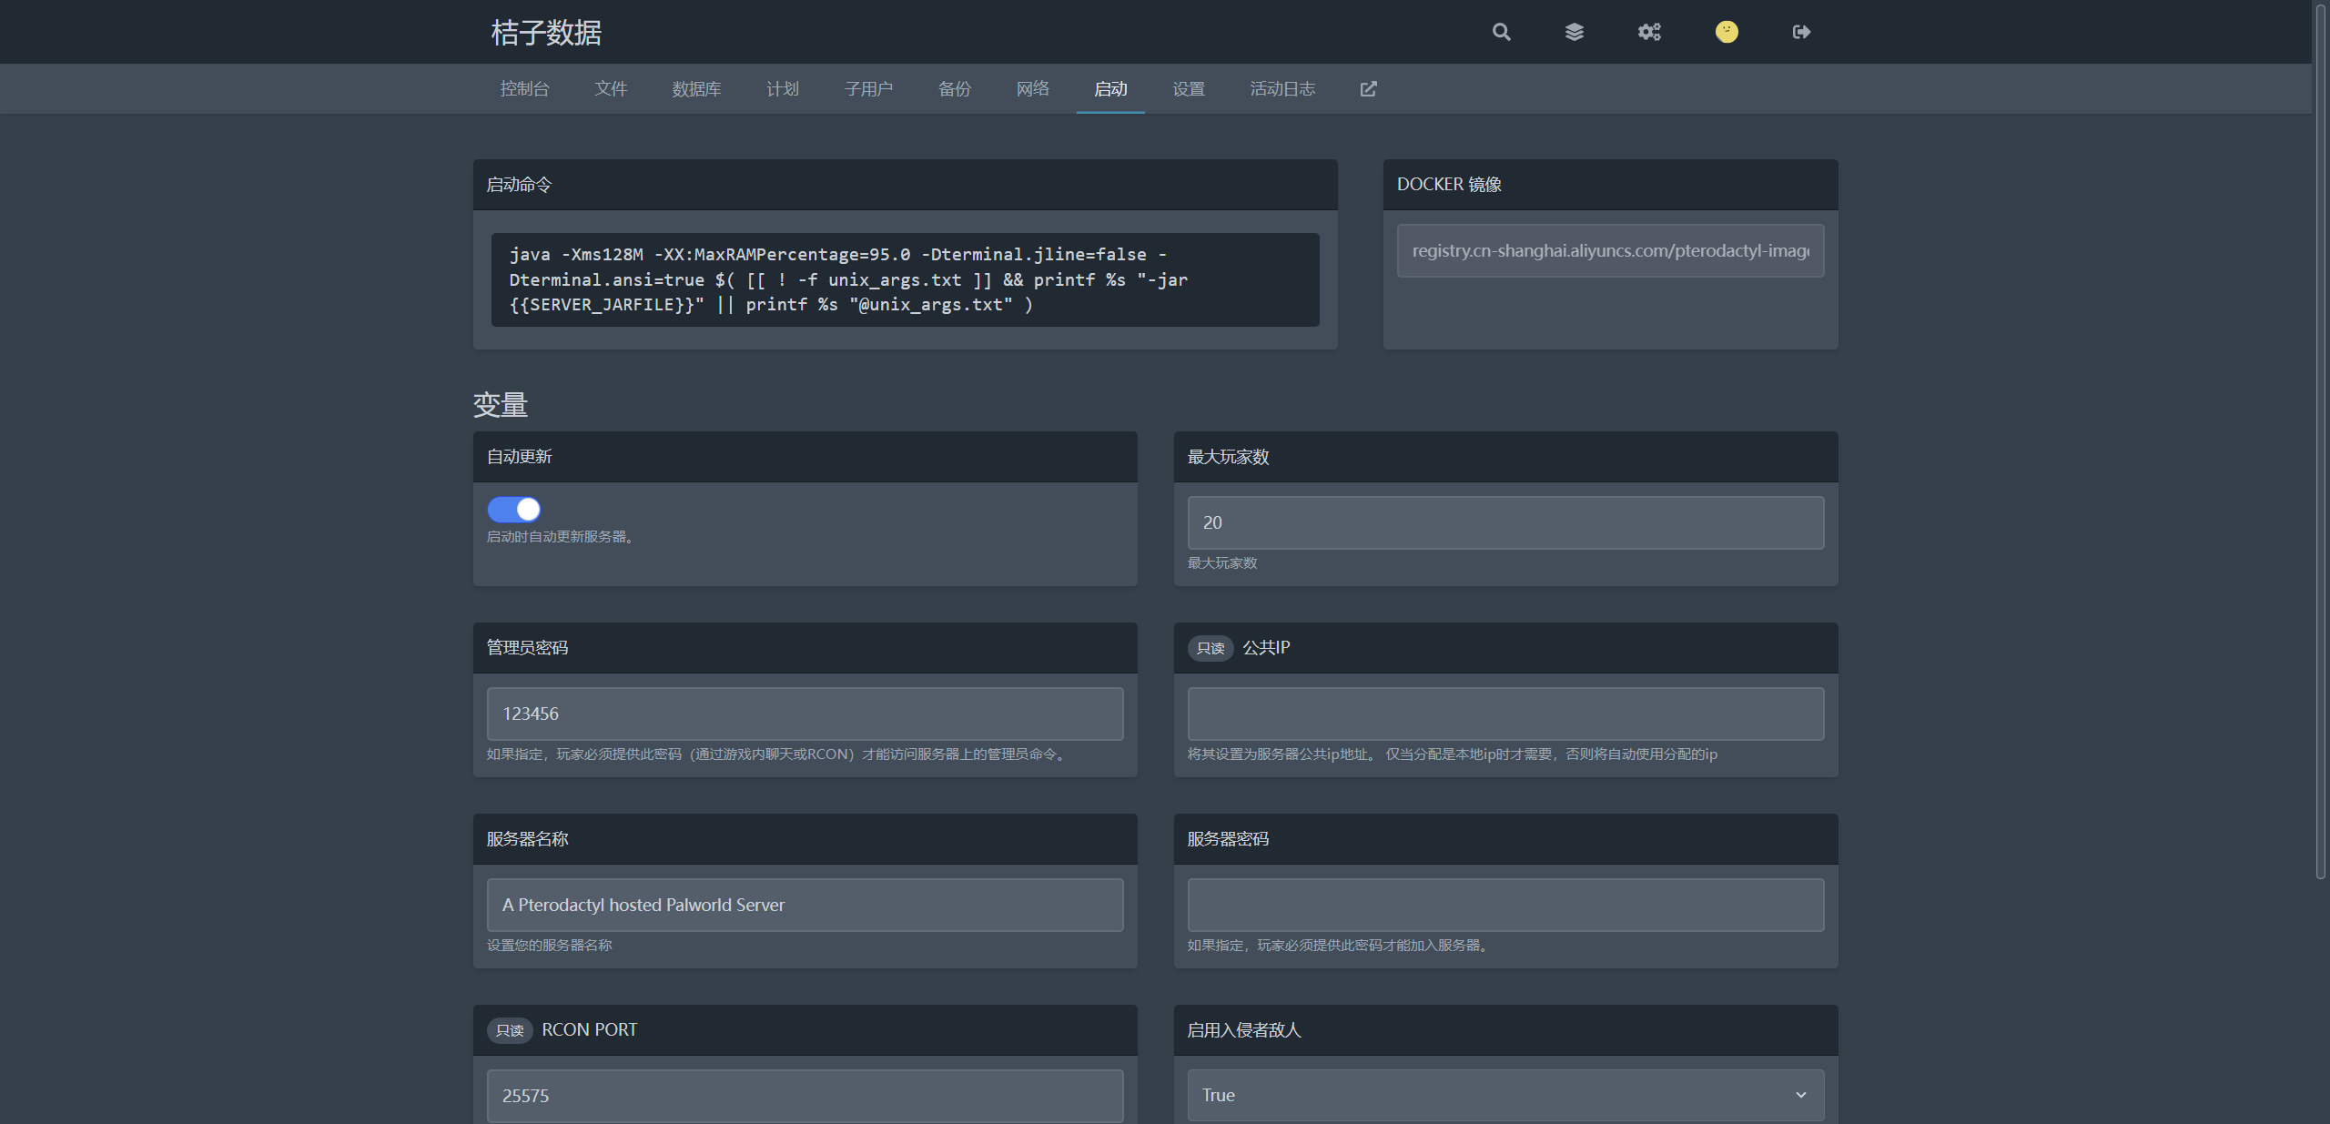Click the 只读 badge beside RCON PORT

(510, 1030)
